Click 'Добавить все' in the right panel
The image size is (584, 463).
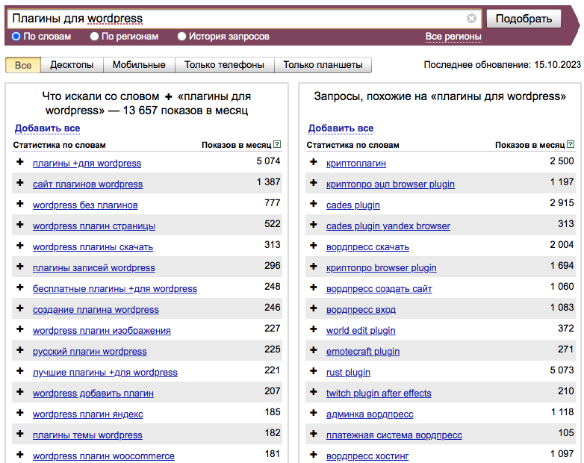[x=341, y=128]
